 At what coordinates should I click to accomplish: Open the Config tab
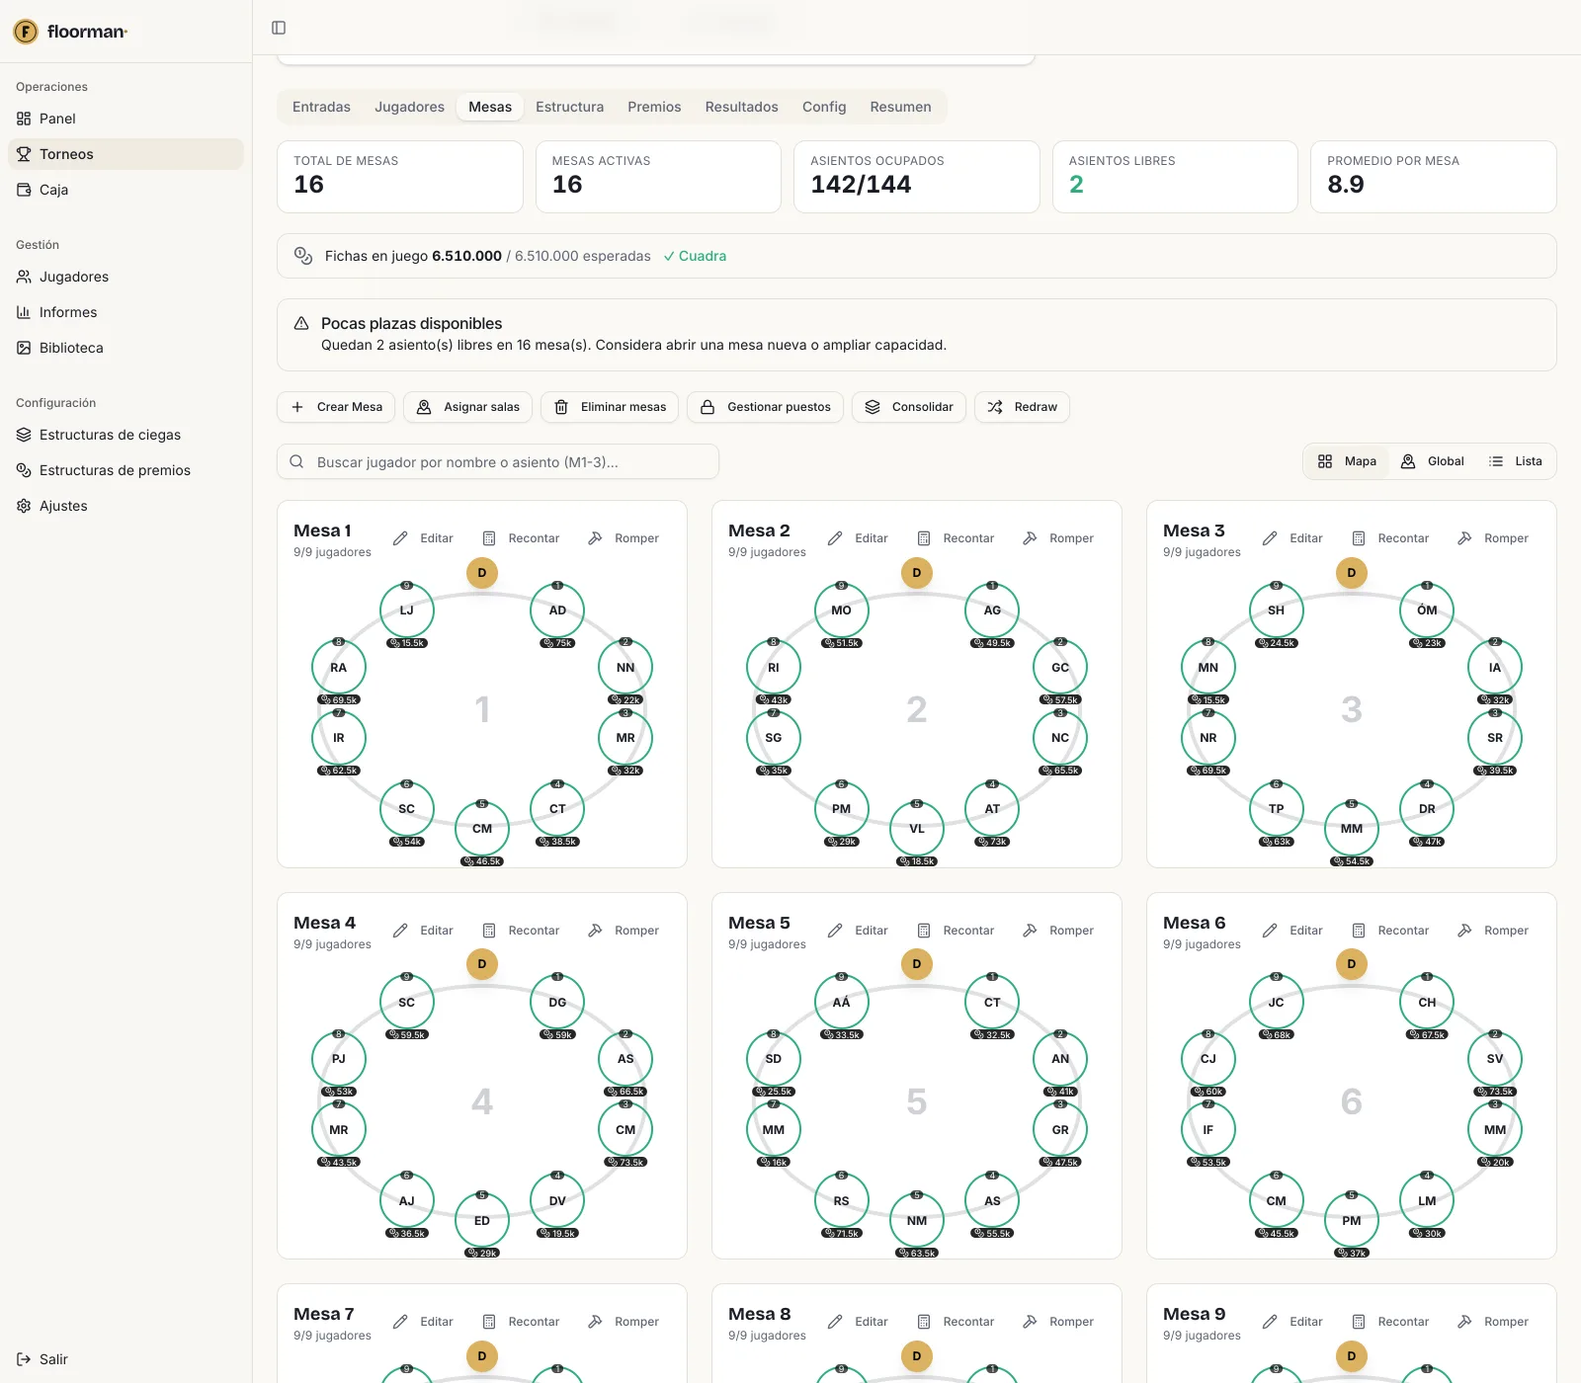tap(824, 107)
